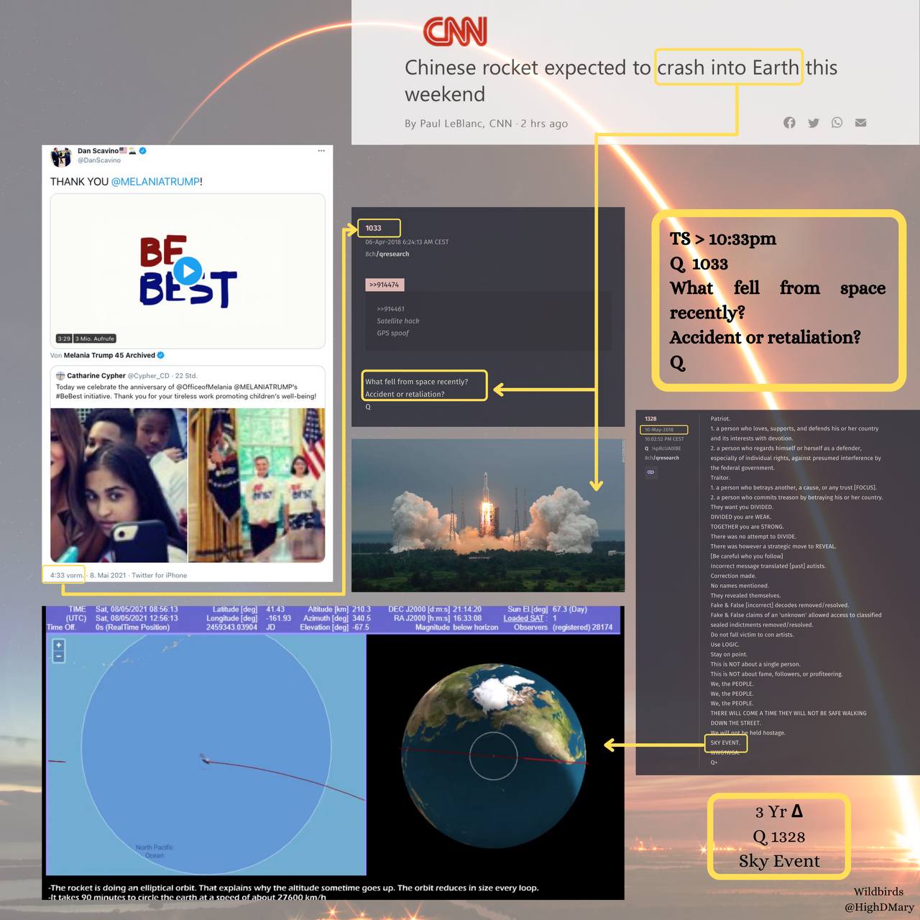The height and width of the screenshot is (920, 920).
Task: Open the Be Best shirts group photo
Action: [257, 485]
